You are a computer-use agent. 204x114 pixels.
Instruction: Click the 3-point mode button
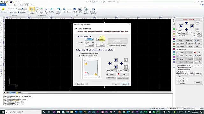(118, 41)
